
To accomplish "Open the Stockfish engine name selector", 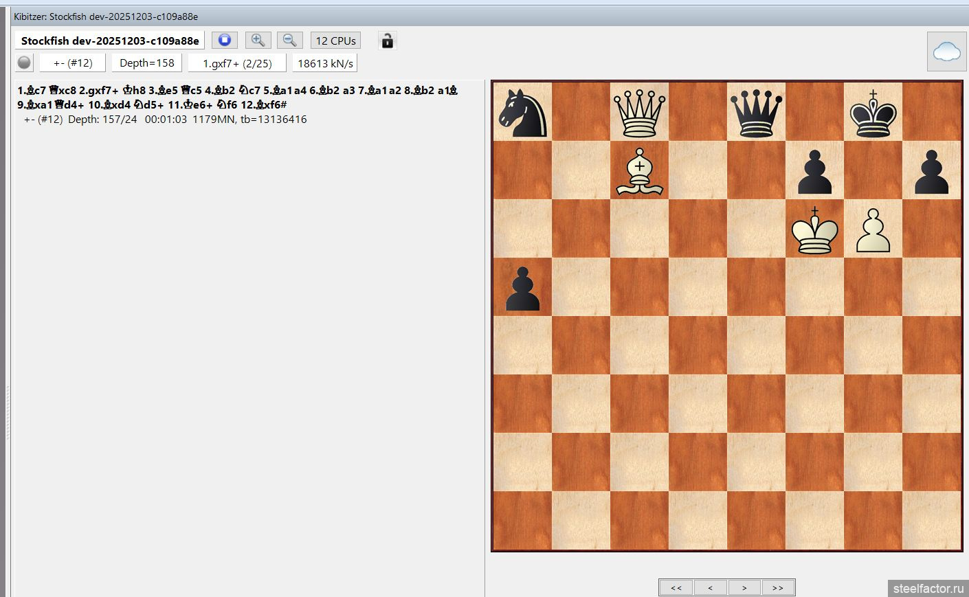I will (110, 41).
